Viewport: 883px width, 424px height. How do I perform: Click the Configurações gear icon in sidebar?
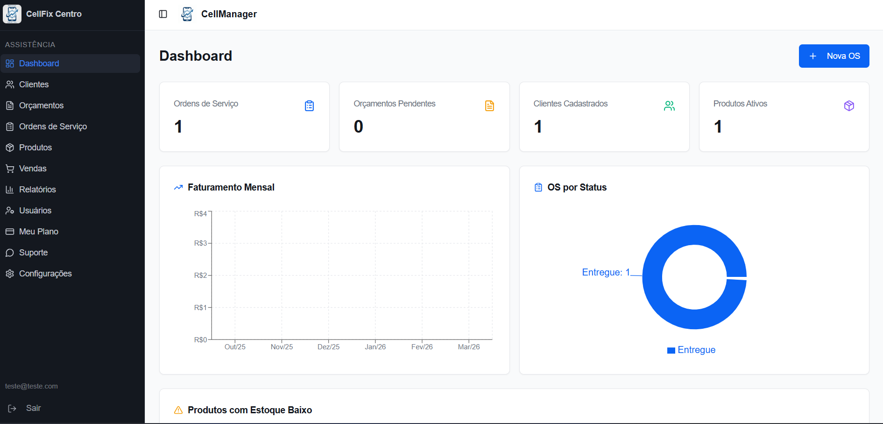[x=10, y=274]
